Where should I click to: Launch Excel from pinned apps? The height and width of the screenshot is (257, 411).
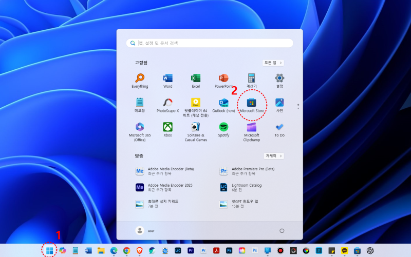(196, 81)
